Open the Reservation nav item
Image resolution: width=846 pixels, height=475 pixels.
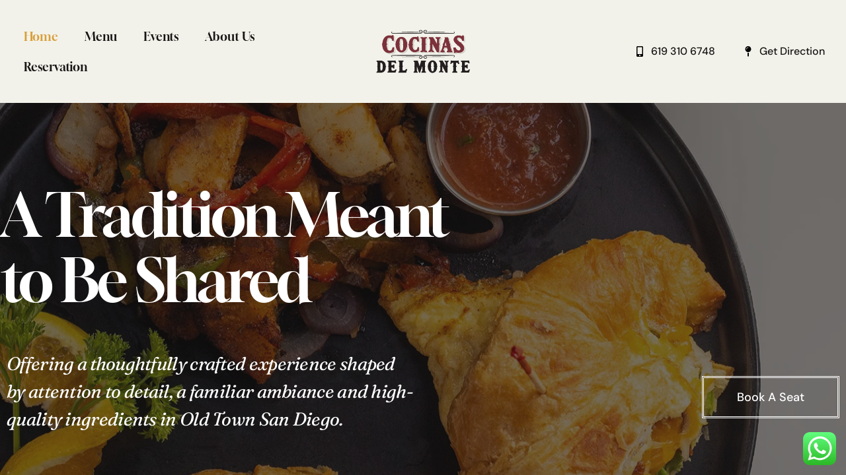[x=56, y=67]
